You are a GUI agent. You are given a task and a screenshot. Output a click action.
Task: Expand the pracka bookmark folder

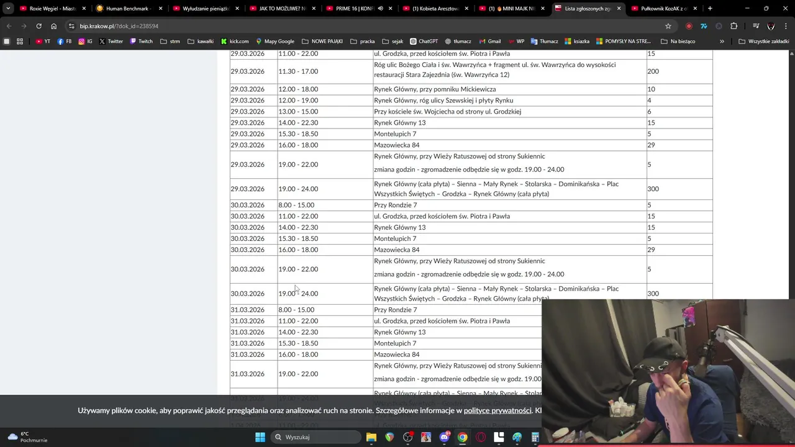[x=362, y=41]
